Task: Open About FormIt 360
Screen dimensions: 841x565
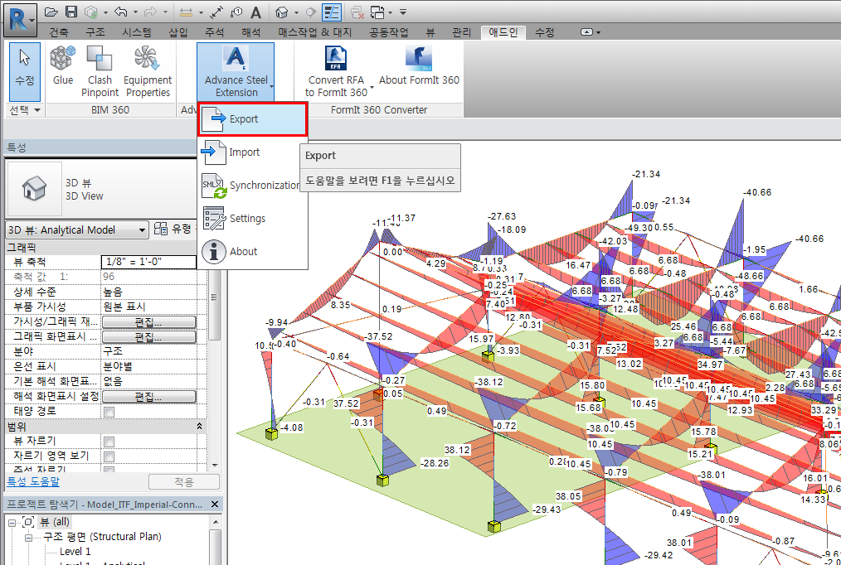Action: pos(419,66)
